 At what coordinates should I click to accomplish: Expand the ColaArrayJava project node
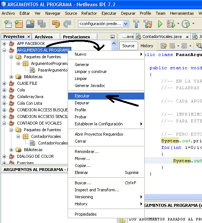pos(4,97)
